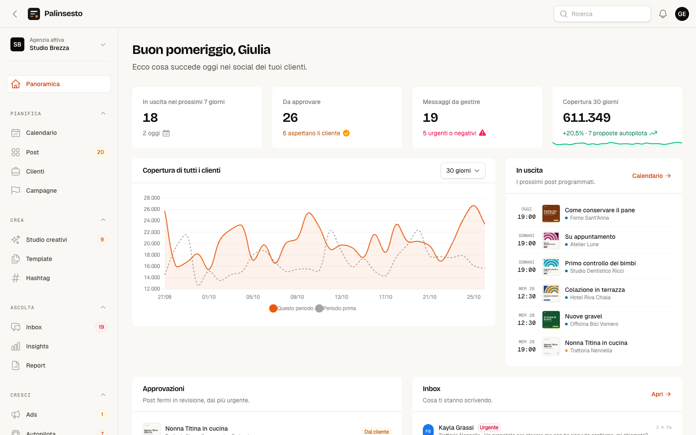
Task: Open Come conservare il pane thumbnail
Action: pyautogui.click(x=551, y=214)
